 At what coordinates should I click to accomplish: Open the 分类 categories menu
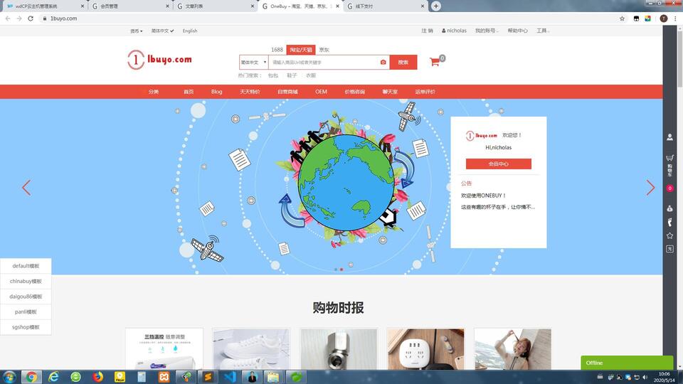(x=154, y=92)
